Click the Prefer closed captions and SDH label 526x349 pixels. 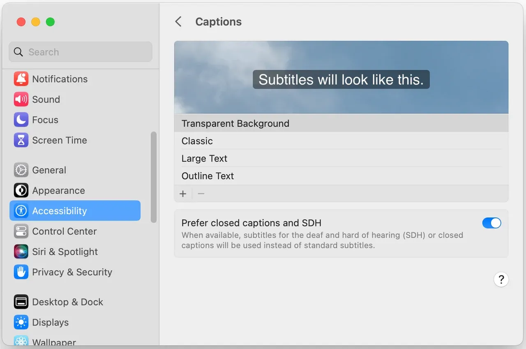[251, 223]
